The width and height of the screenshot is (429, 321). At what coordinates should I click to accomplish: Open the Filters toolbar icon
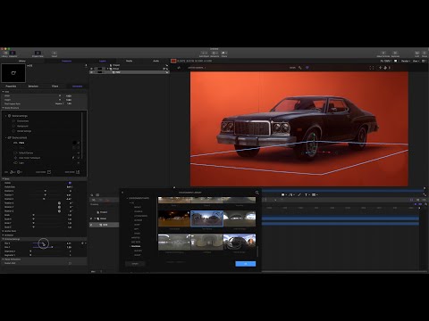[x=224, y=53]
